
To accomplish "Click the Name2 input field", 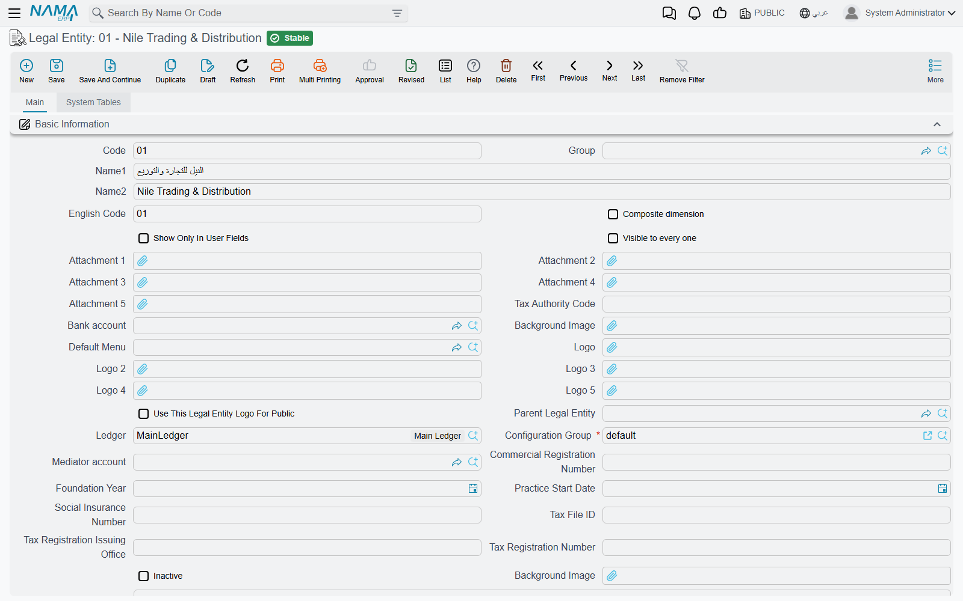I will (x=542, y=192).
